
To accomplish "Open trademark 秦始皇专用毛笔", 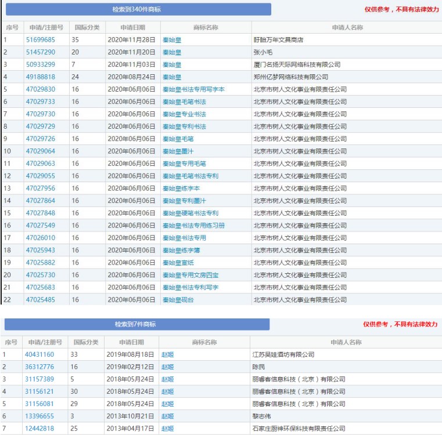I will [184, 164].
